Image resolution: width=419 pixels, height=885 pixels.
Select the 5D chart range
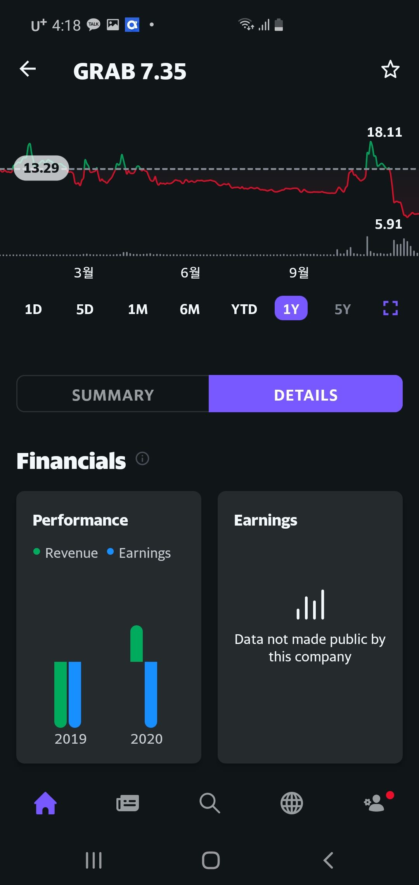coord(85,309)
